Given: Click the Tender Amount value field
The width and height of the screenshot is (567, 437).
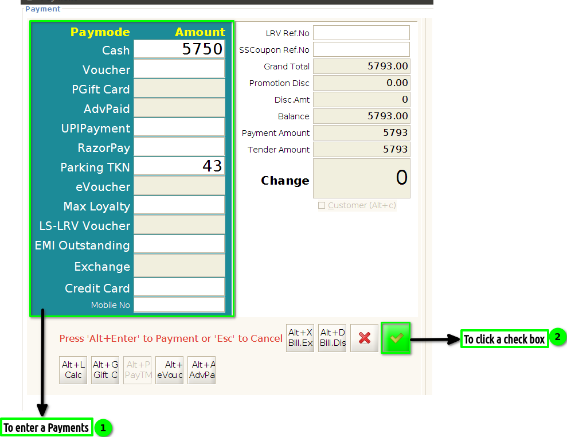Looking at the screenshot, I should click(x=362, y=150).
